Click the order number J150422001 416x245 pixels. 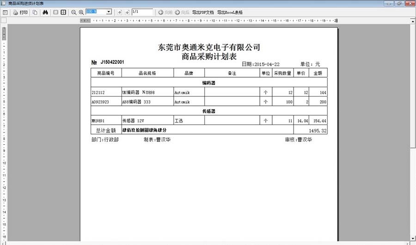pos(112,62)
